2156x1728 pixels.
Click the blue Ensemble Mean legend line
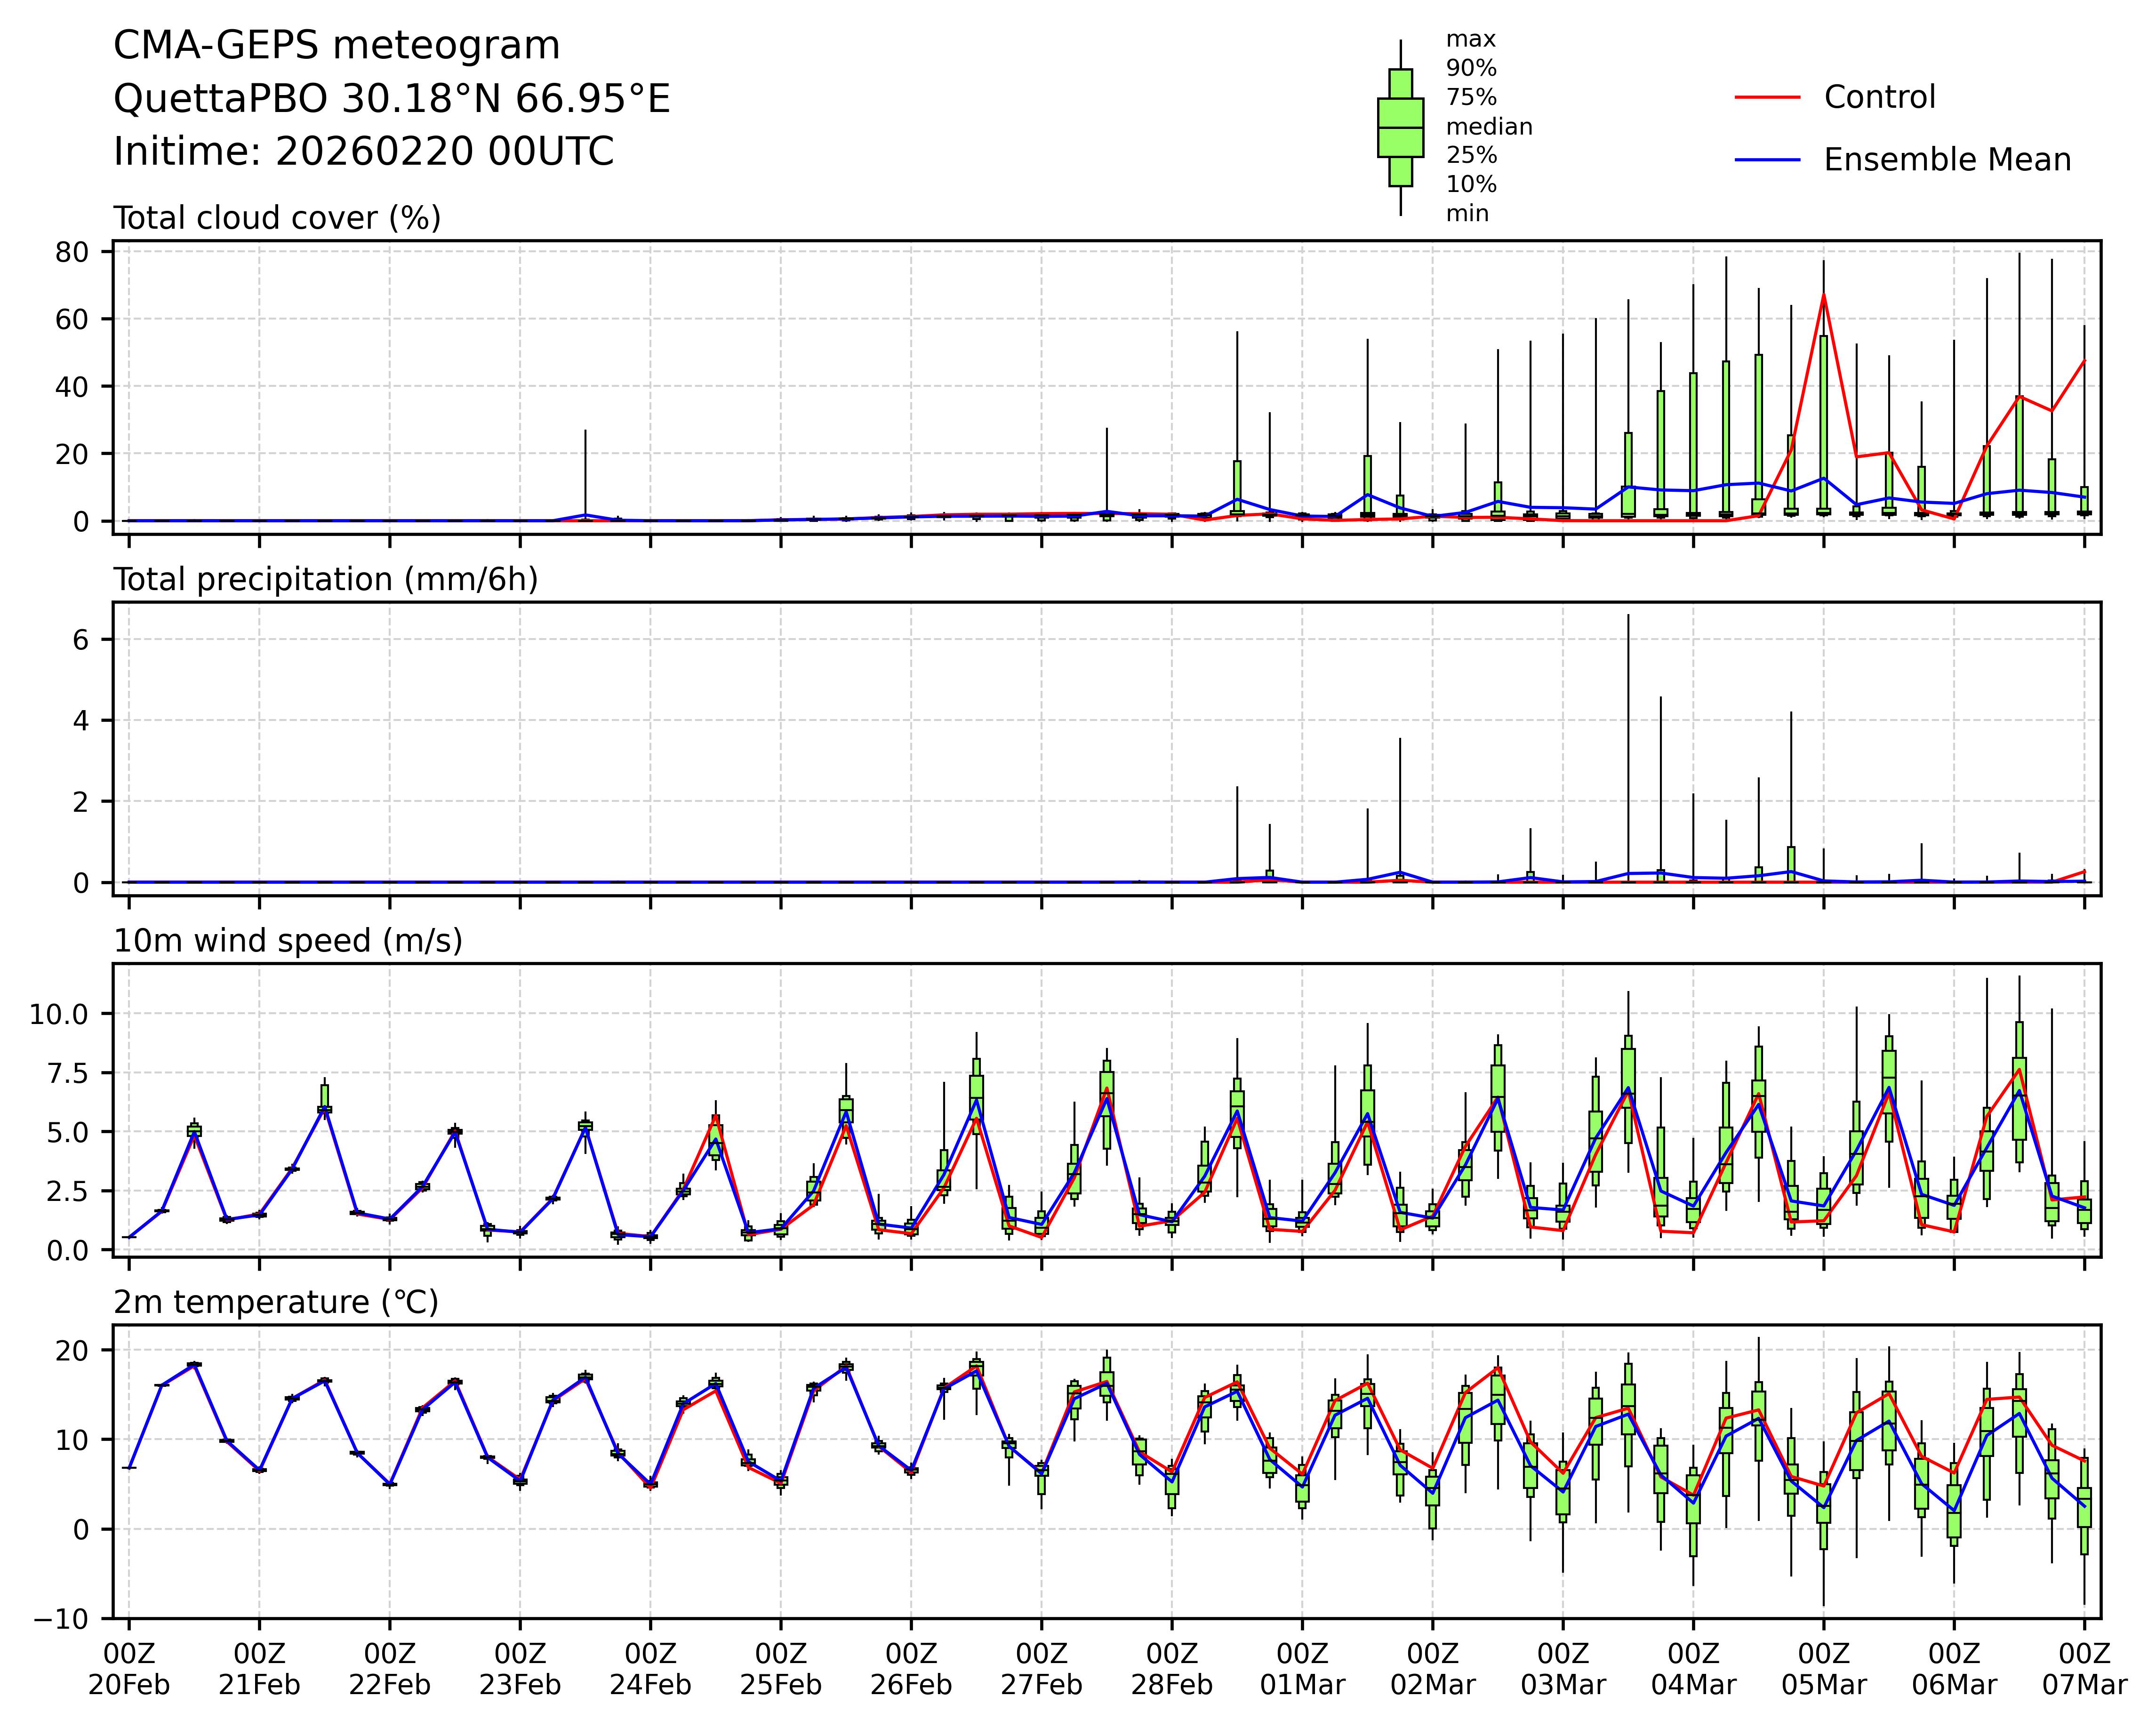(1767, 160)
